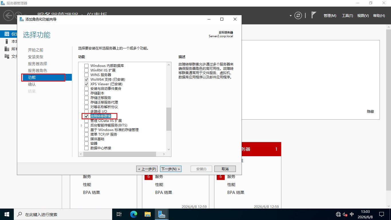The height and width of the screenshot is (220, 391).
Task: Select 管理 OData IIS 扩展 row
Action: click(106, 121)
